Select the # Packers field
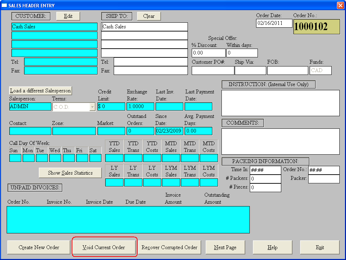 click(265, 179)
